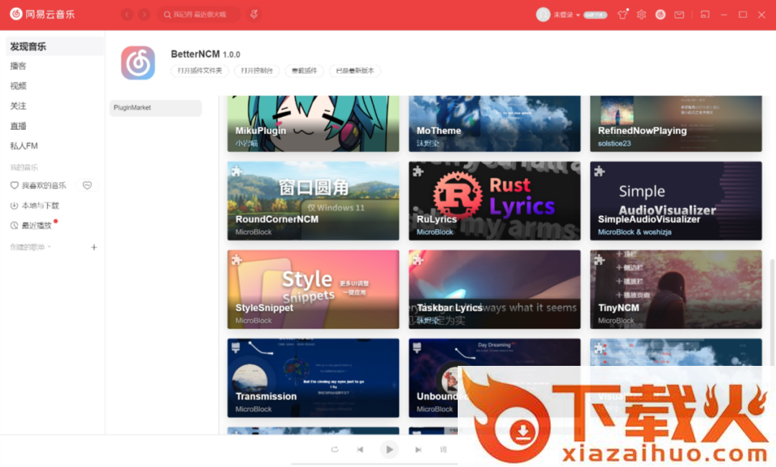Click puzzle icon on RoundCornerNCM card
776x467 pixels.
[x=236, y=171]
